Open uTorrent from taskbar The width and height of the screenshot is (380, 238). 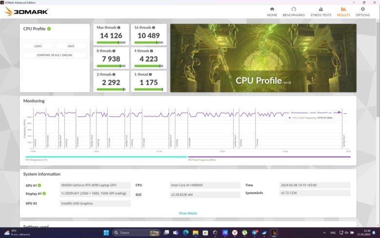[x=245, y=233]
